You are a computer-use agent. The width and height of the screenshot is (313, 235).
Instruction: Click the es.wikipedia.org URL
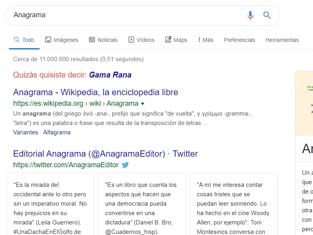(76, 103)
